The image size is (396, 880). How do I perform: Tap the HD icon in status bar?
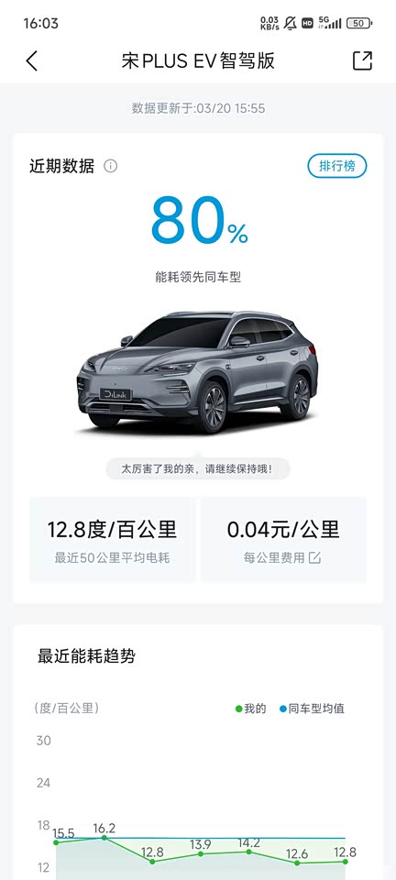point(307,24)
